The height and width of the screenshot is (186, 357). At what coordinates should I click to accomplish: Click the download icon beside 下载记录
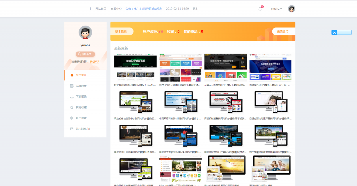pos(72,97)
